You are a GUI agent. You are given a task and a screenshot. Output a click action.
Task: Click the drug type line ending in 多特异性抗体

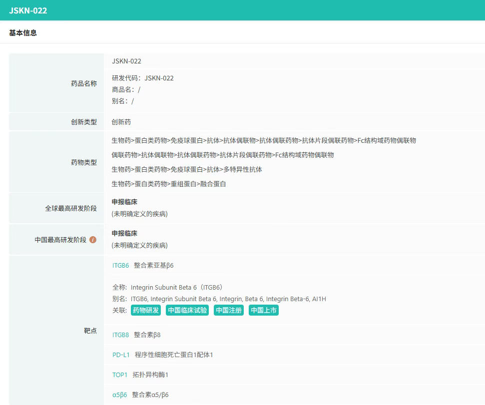187,169
